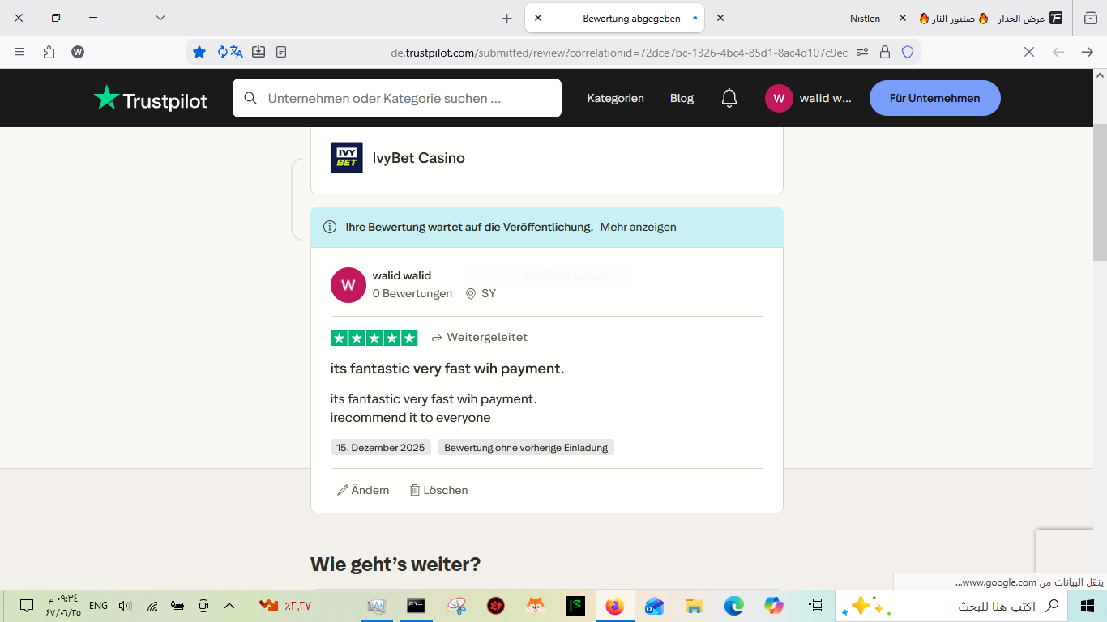Screen dimensions: 1107x622
Task: Show hidden system tray icons
Action: 229,606
